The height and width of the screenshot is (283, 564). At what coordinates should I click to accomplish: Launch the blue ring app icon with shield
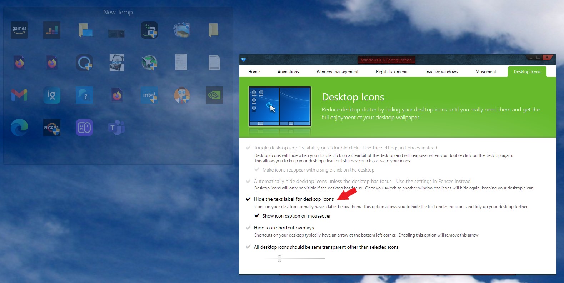point(84,63)
